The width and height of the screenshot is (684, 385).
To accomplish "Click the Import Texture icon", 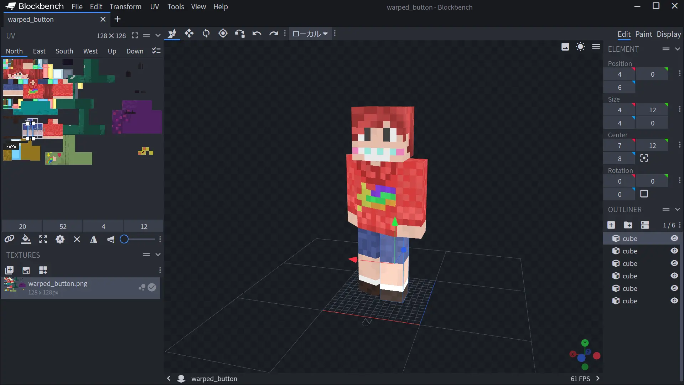I will (x=9, y=270).
